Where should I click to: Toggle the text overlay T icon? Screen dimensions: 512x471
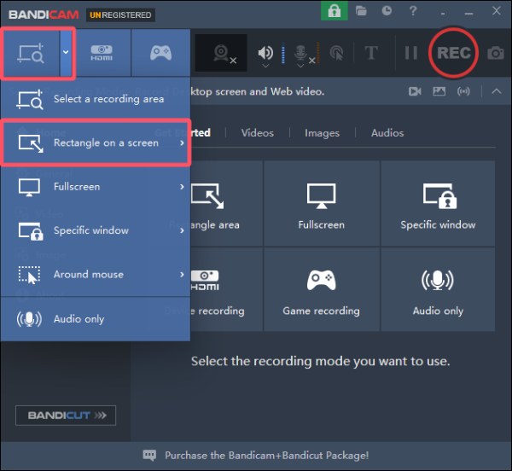(x=371, y=53)
